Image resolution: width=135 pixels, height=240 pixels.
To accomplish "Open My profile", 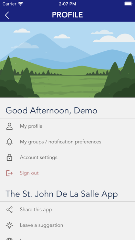I will tap(67, 126).
